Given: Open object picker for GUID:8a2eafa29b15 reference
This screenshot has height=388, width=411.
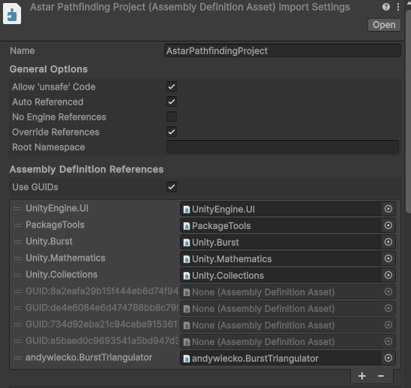Looking at the screenshot, I should pyautogui.click(x=388, y=292).
